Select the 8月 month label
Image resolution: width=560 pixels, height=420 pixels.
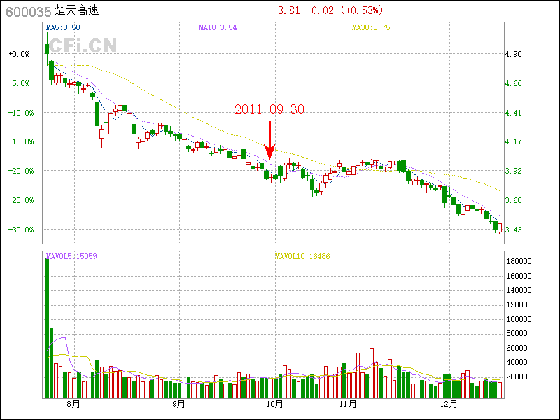point(73,405)
